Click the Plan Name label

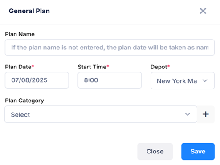click(x=20, y=34)
